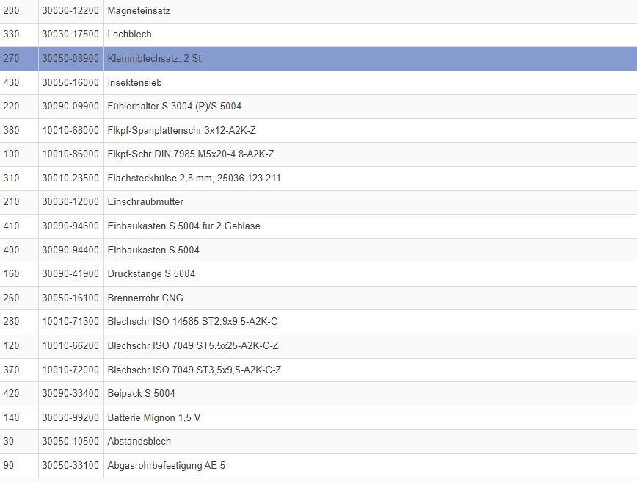The image size is (637, 482).
Task: Click part number 30050-16000
Action: coord(70,82)
